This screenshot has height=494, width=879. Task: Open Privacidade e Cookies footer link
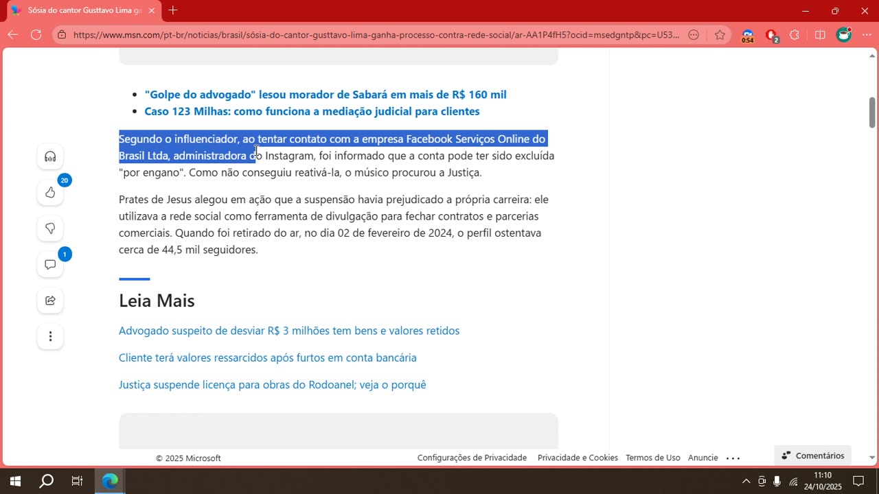click(578, 458)
